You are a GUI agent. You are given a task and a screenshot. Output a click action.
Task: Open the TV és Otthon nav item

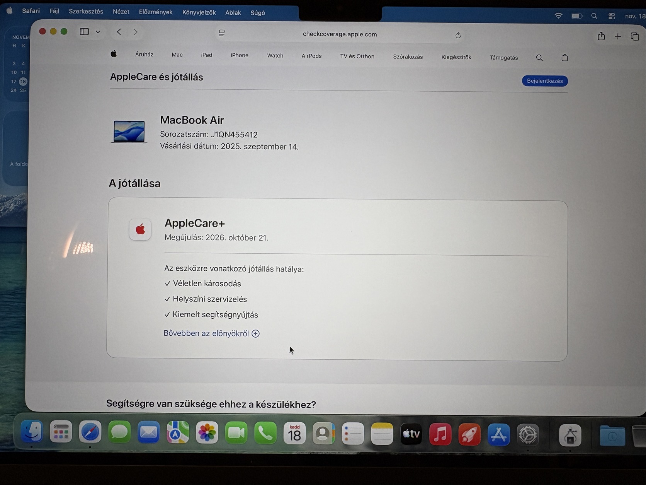(357, 56)
